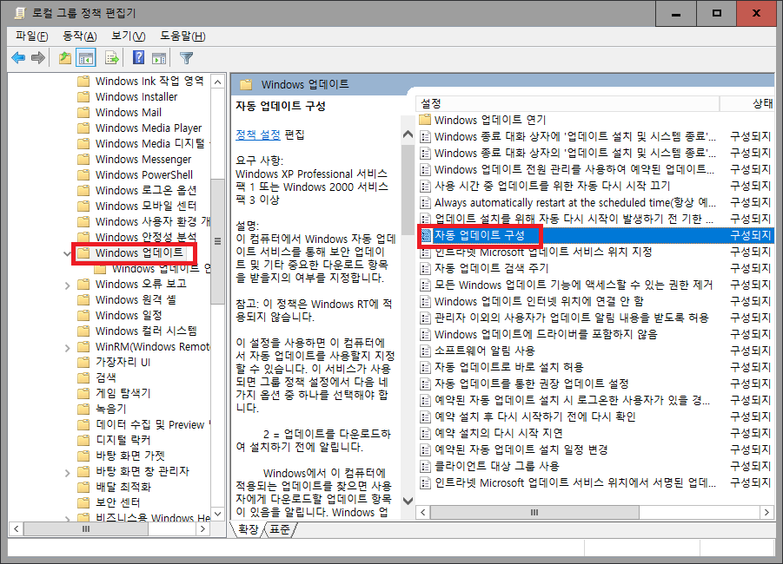Screen dimensions: 783x564
Task: Click the forward arrow in the toolbar
Action: pyautogui.click(x=38, y=58)
